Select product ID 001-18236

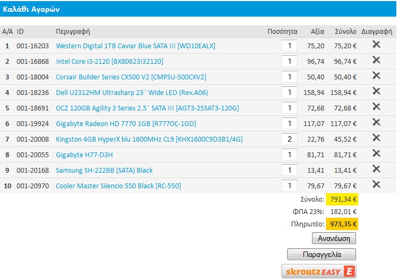[x=33, y=93]
